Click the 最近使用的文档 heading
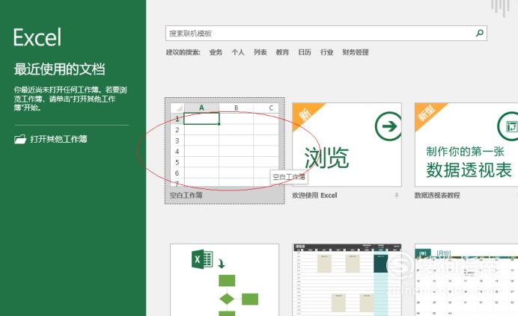Image resolution: width=518 pixels, height=316 pixels. pyautogui.click(x=59, y=69)
